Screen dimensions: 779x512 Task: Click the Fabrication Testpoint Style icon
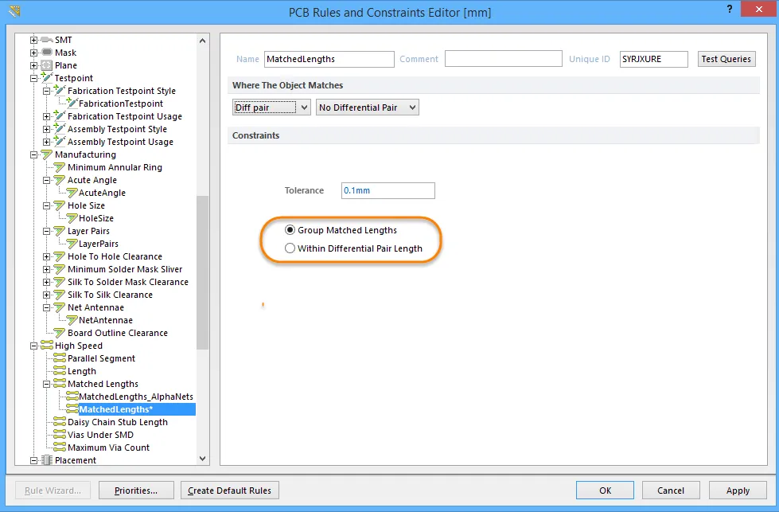60,91
